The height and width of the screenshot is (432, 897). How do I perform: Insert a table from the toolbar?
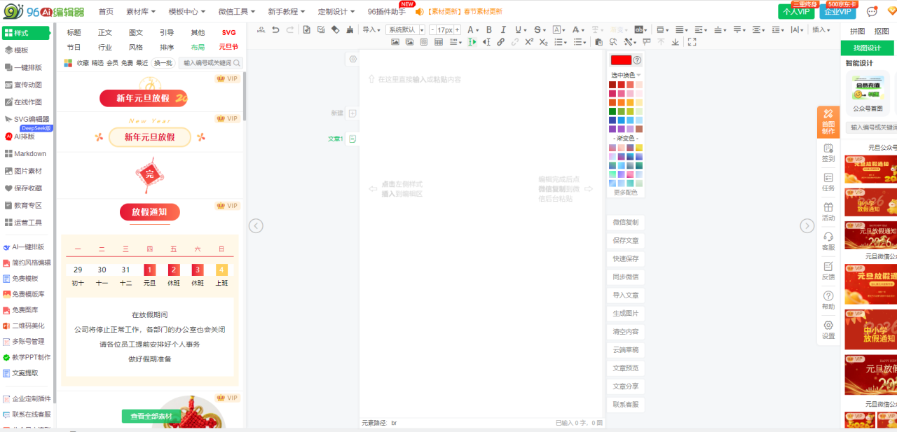point(439,42)
